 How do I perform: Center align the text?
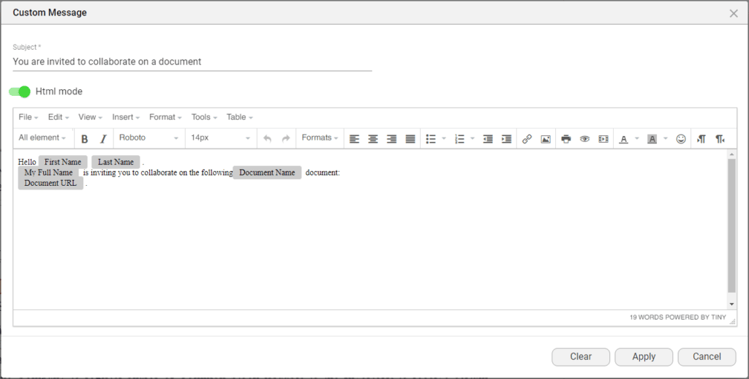point(373,138)
